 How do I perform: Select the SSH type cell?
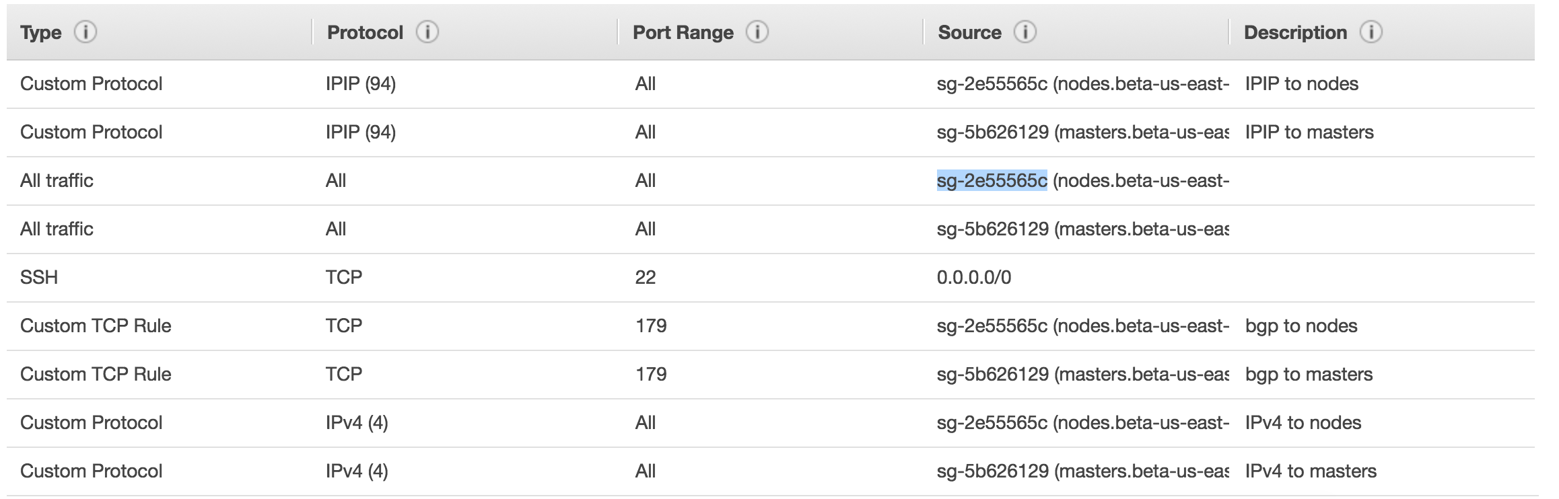39,277
